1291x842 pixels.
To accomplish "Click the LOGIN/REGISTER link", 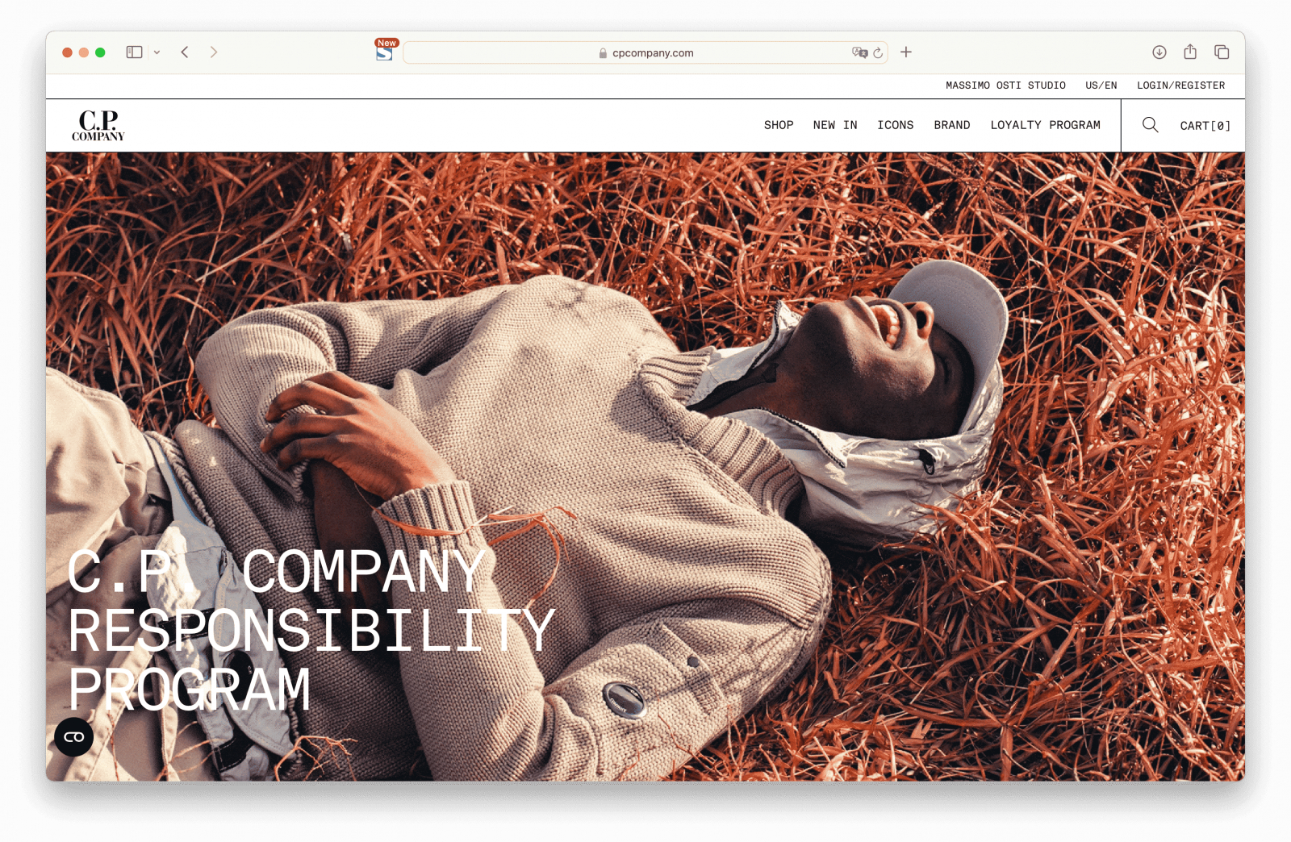I will point(1181,85).
